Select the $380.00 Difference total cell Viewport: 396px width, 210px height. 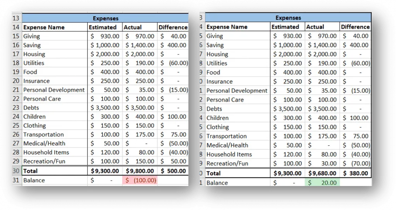click(355, 173)
